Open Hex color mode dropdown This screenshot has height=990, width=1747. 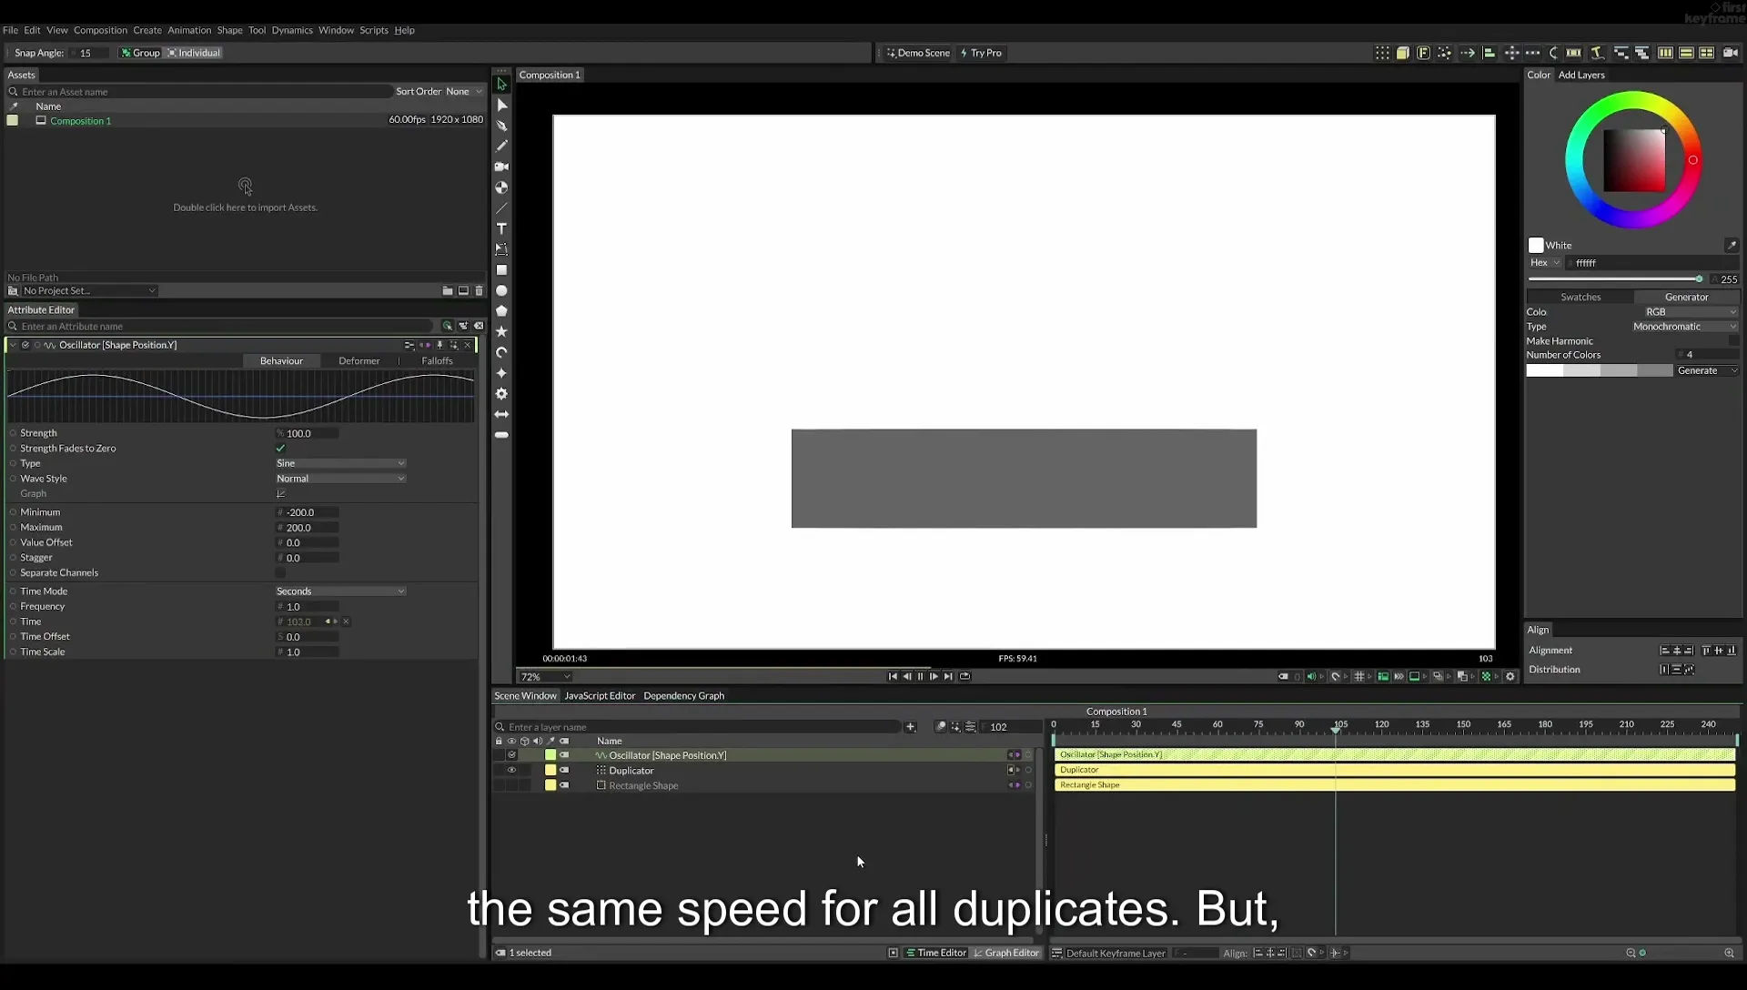point(1545,263)
